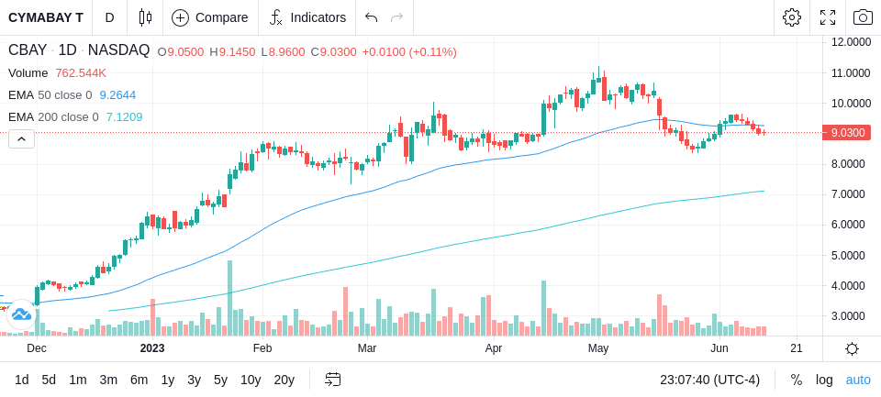The width and height of the screenshot is (881, 397).
Task: Select the 3y time range
Action: pos(194,380)
